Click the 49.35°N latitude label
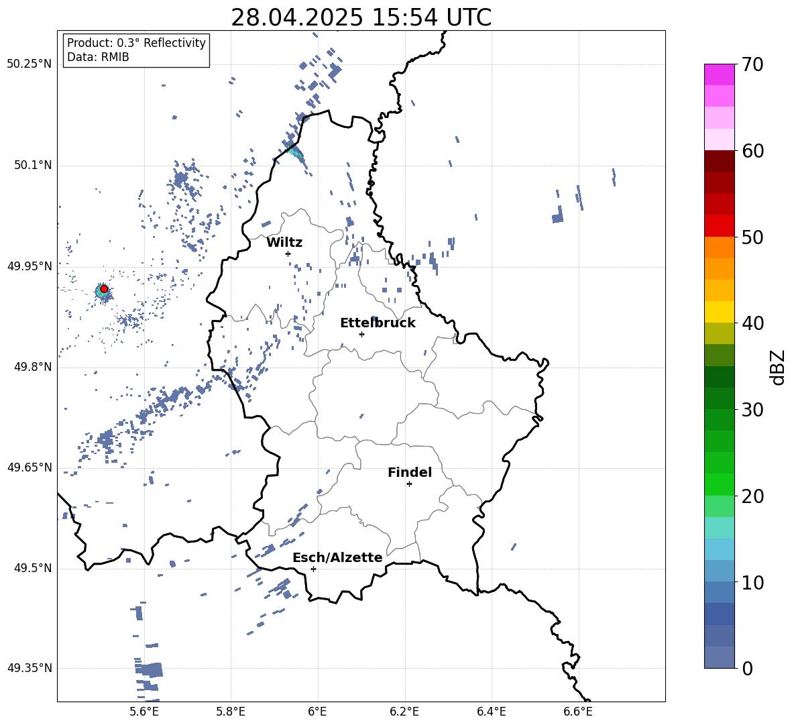The width and height of the screenshot is (794, 725). point(30,668)
